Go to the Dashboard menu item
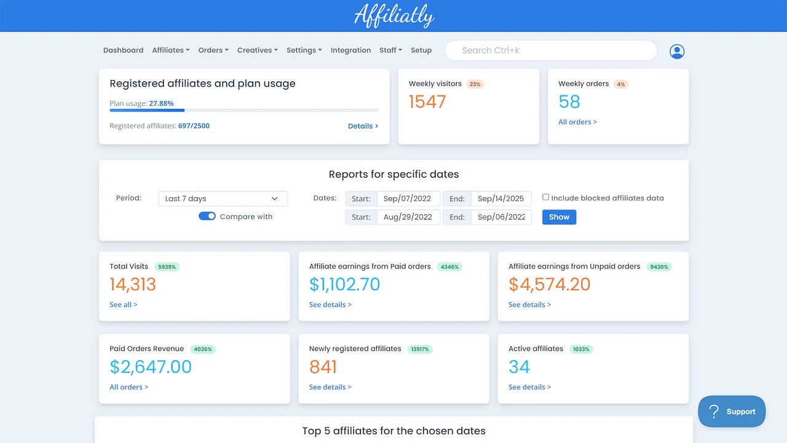Screen dimensions: 787x443 click(x=123, y=50)
